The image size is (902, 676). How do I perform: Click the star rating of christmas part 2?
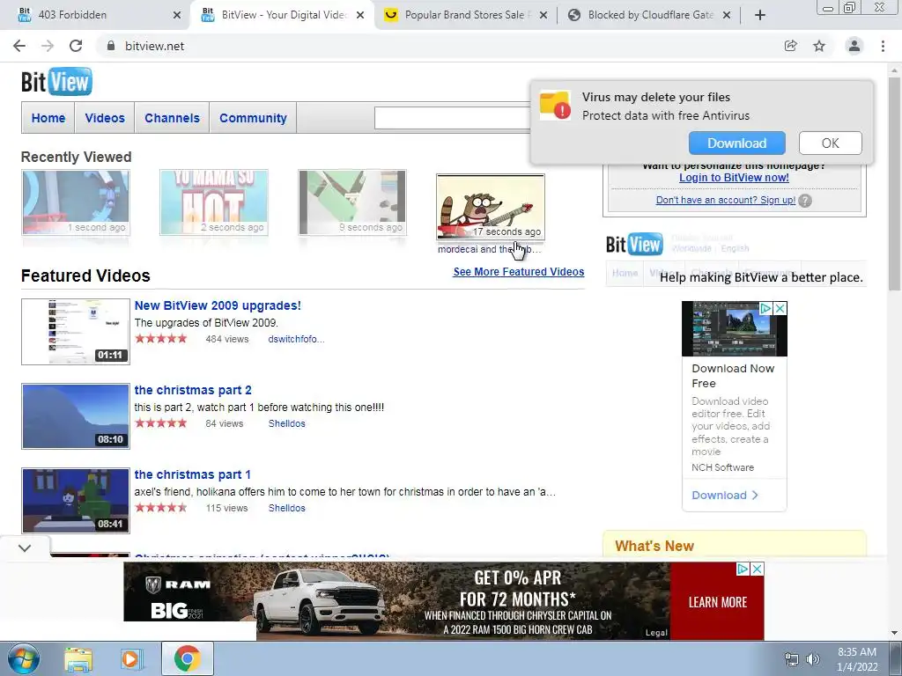pyautogui.click(x=161, y=423)
